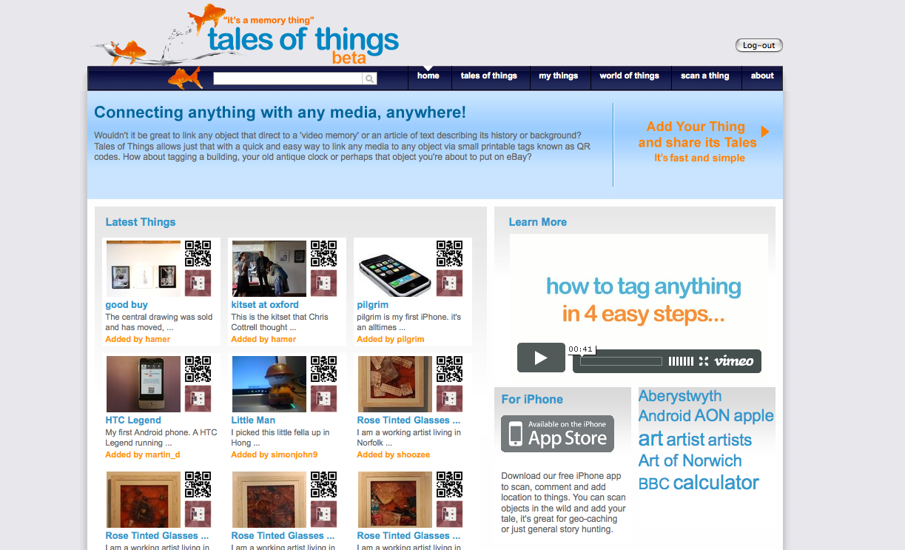Select the artists tag
The height and width of the screenshot is (550, 905).
(730, 440)
